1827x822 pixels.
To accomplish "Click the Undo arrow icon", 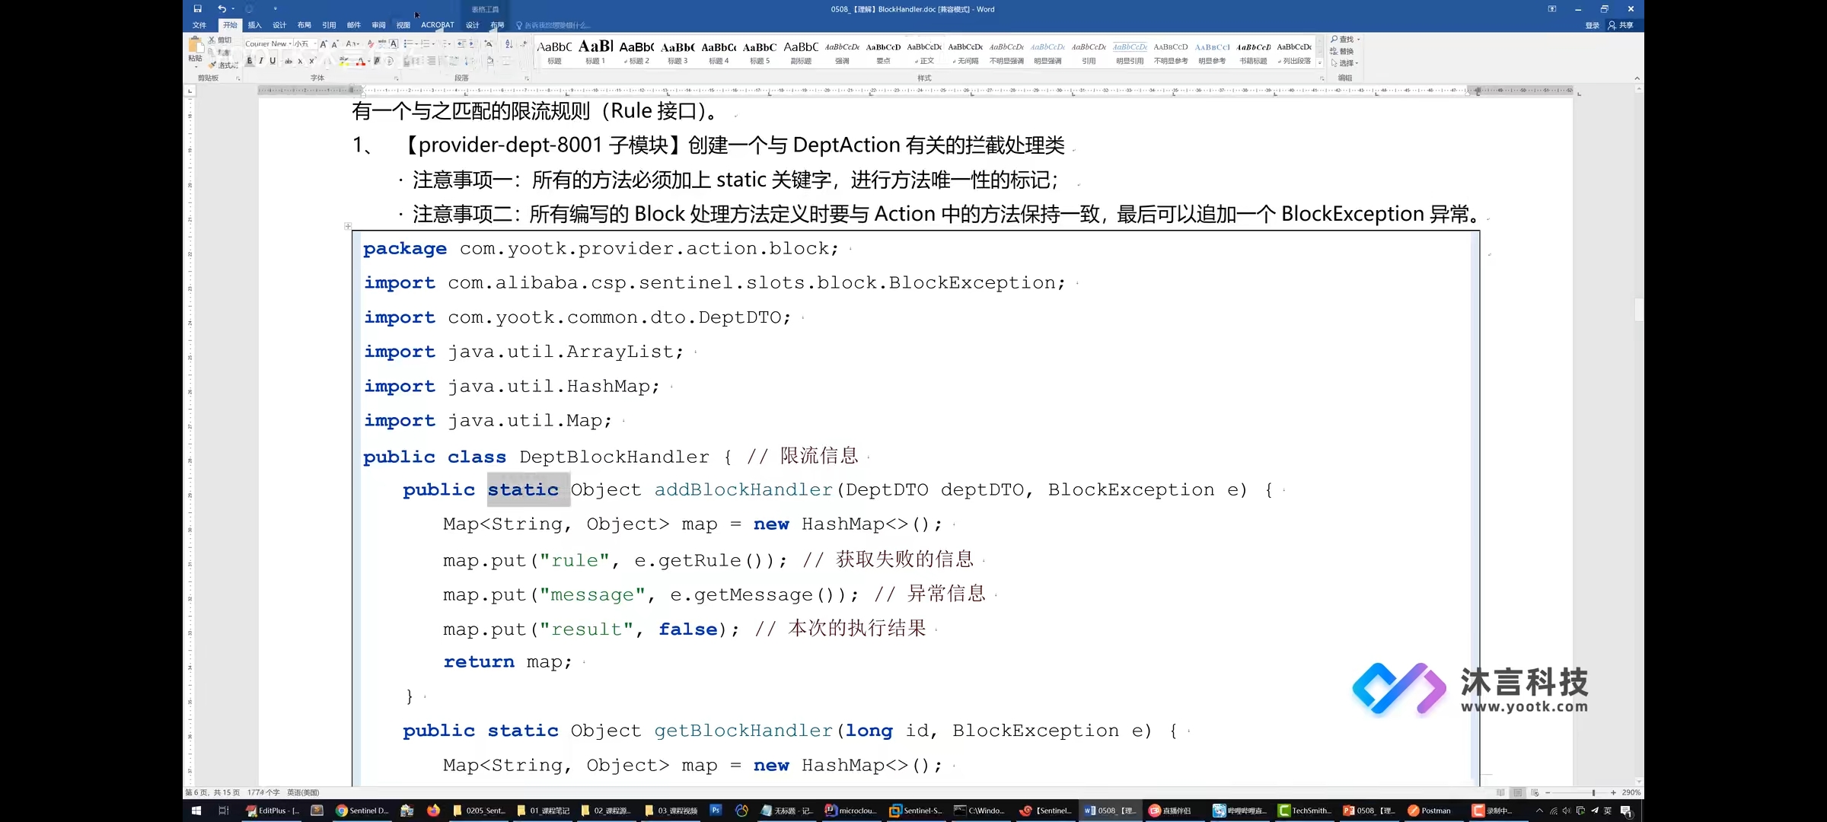I will pyautogui.click(x=222, y=9).
